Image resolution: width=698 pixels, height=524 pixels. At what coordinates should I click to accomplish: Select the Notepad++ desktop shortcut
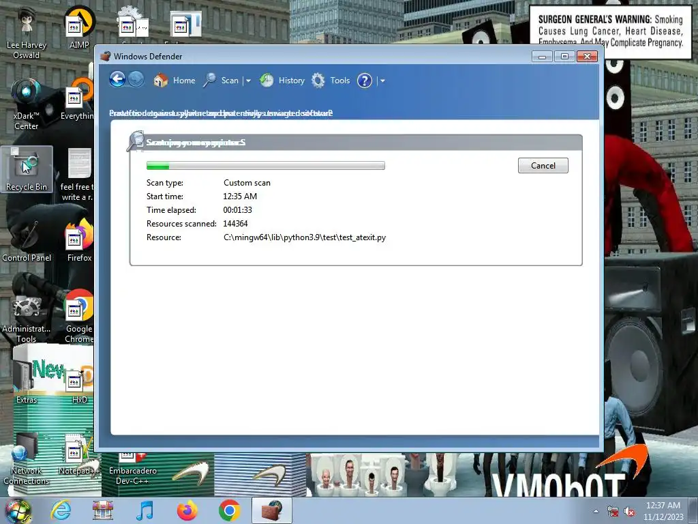[x=79, y=454]
